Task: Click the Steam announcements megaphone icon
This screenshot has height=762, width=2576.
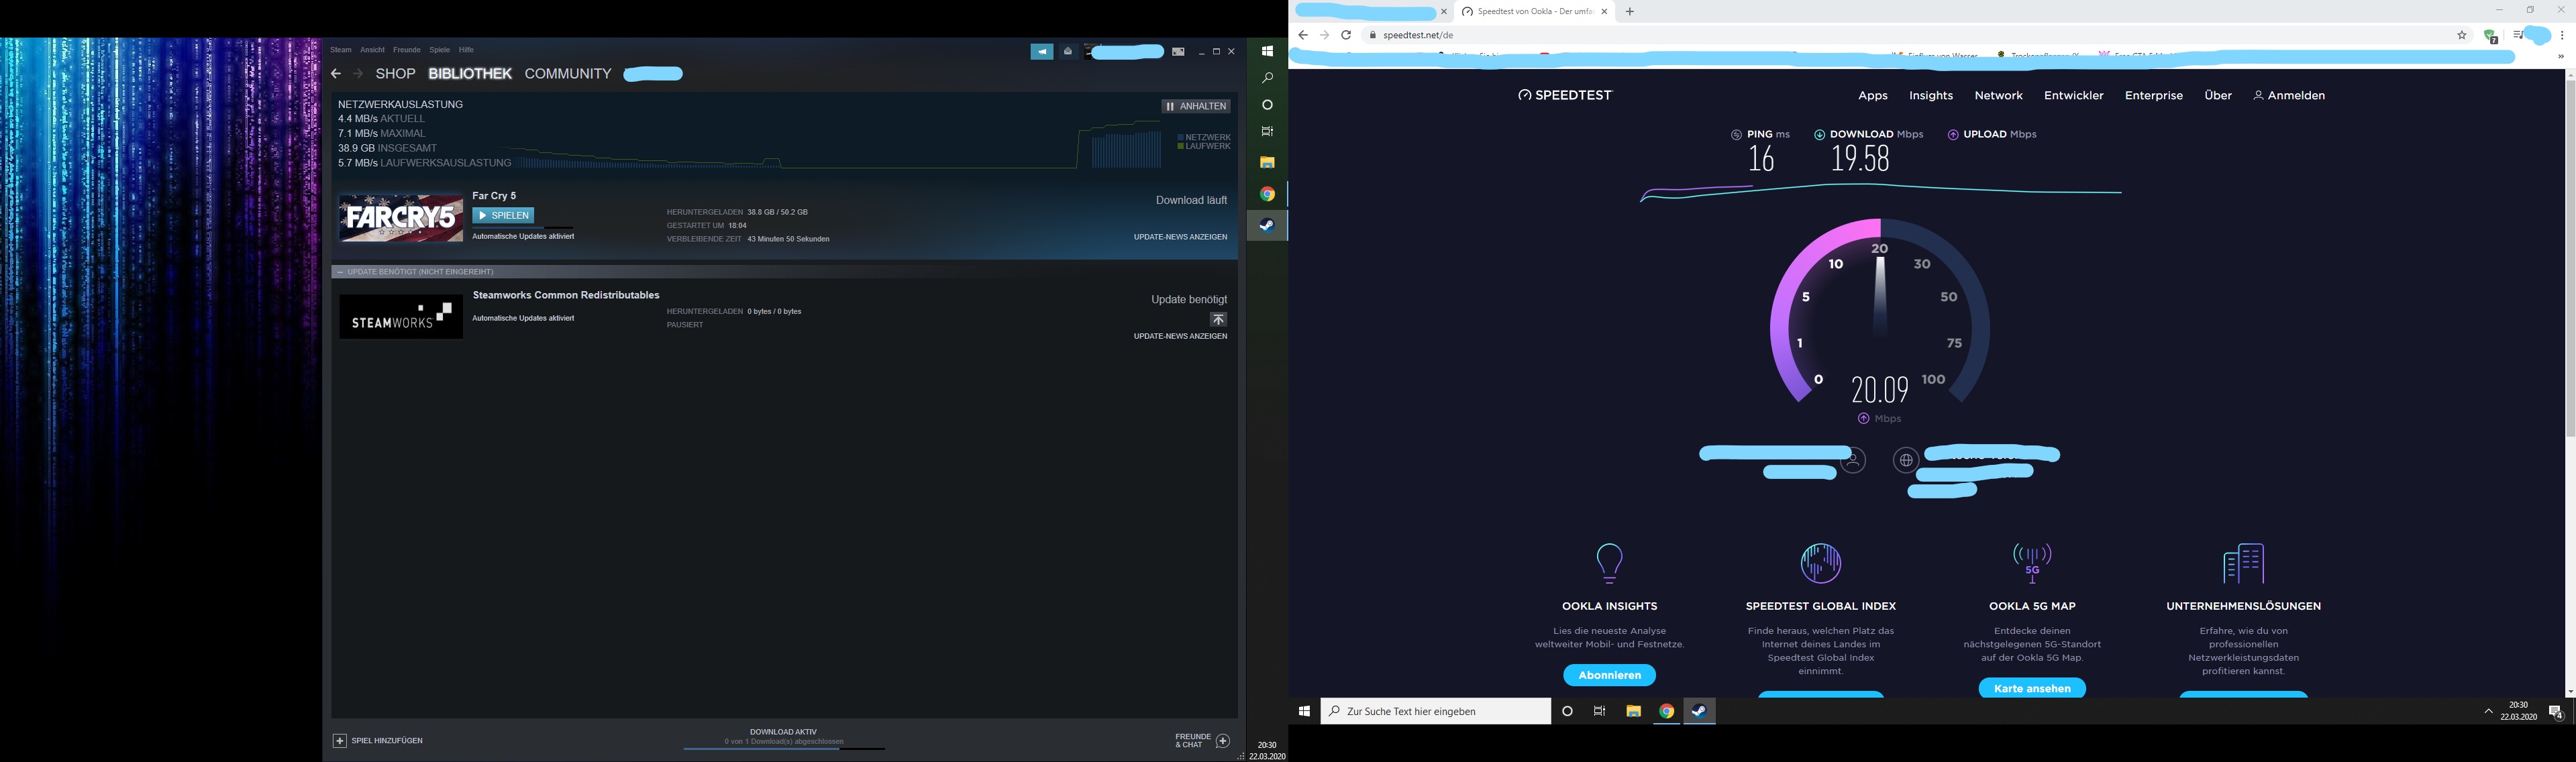Action: pos(1041,52)
